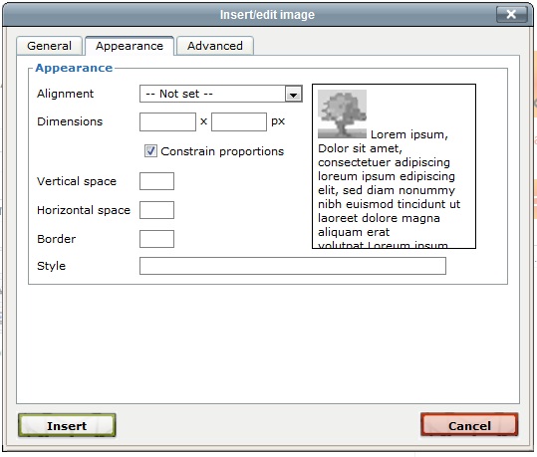
Task: Click the Border input box
Action: [x=156, y=239]
